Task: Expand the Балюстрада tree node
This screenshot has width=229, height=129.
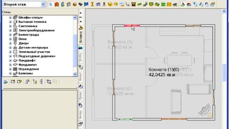Action: tap(10, 35)
